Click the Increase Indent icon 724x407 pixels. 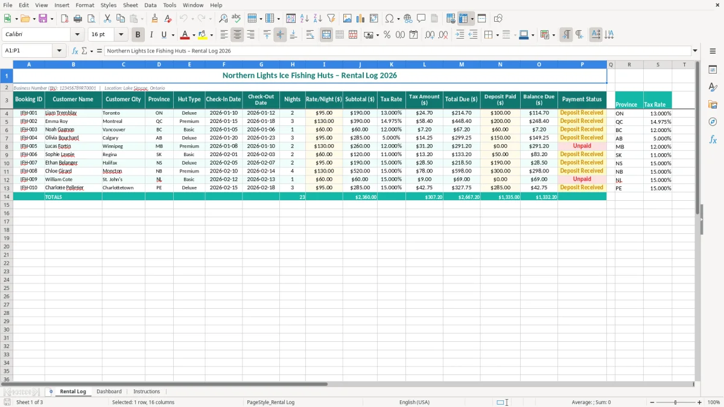tap(460, 35)
